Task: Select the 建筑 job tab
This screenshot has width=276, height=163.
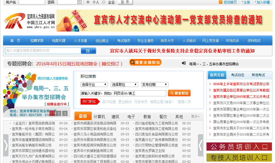Action: point(115,117)
